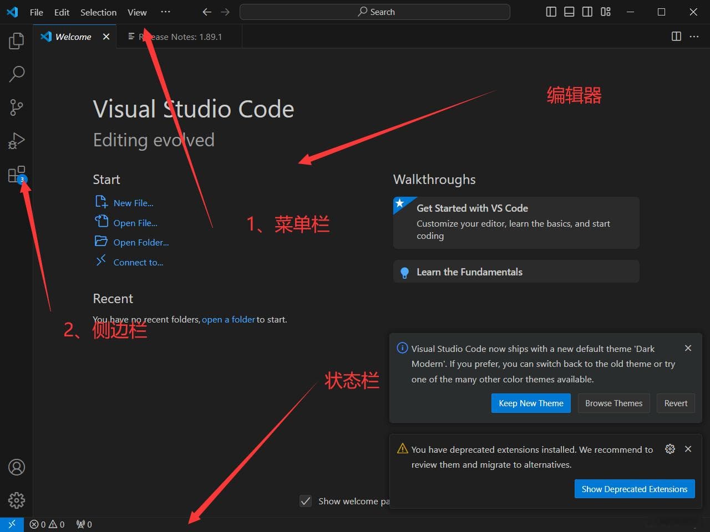Open the Manage gear icon
Viewport: 710px width, 532px height.
pos(17,500)
